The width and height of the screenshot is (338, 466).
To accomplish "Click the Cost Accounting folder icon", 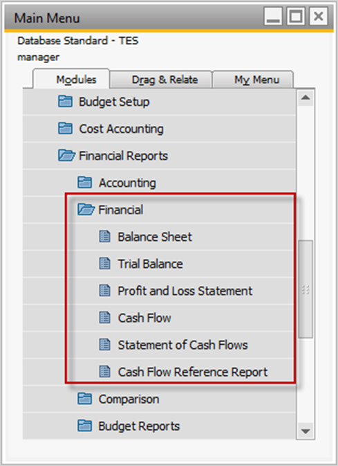I will click(65, 128).
